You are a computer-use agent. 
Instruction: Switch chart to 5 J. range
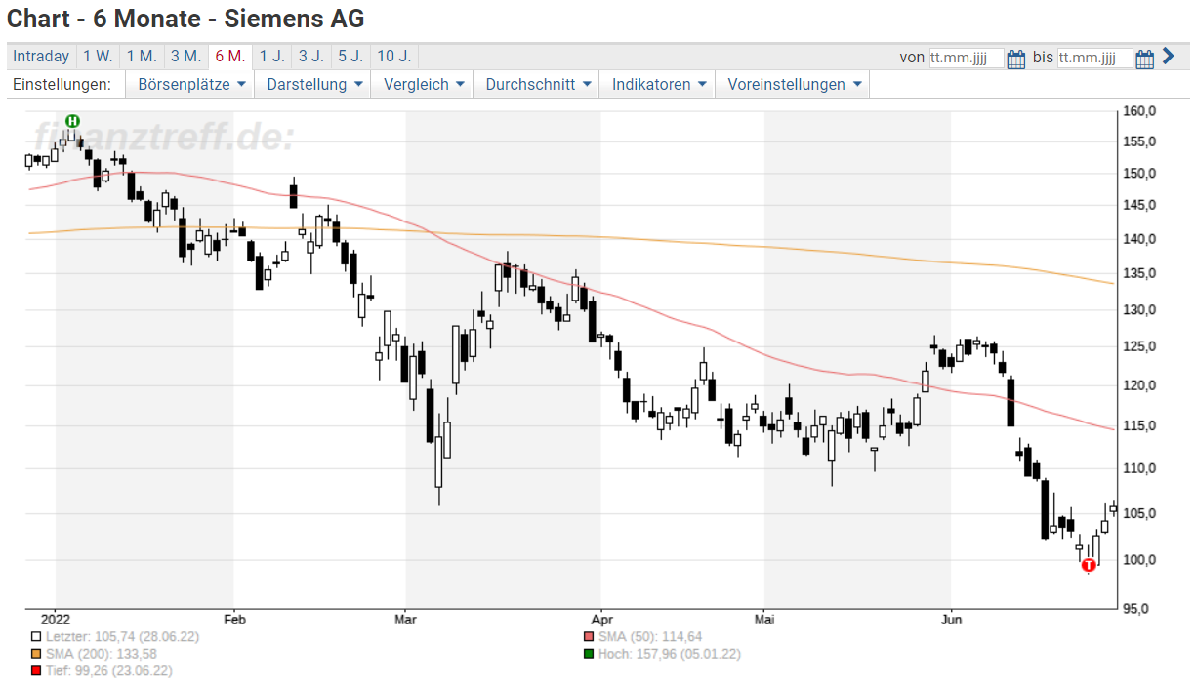click(350, 57)
